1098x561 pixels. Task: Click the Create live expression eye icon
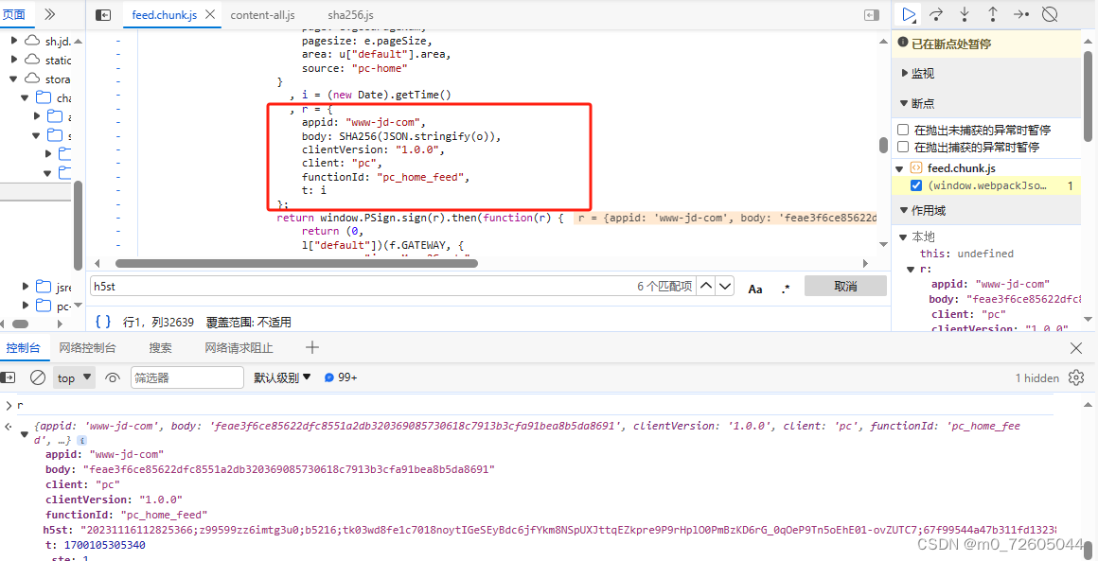click(x=113, y=377)
